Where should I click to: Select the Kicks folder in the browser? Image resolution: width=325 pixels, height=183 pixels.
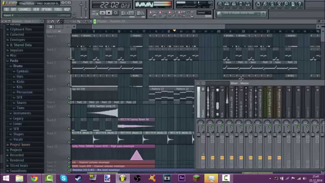(x=21, y=82)
